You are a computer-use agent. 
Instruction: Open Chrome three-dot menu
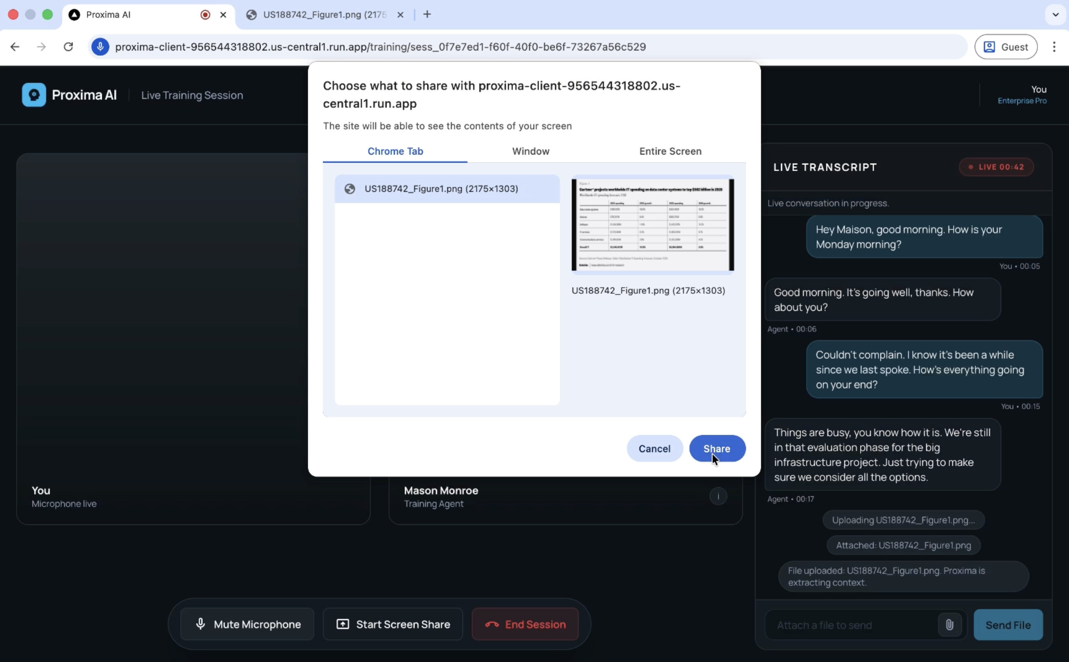pos(1054,47)
